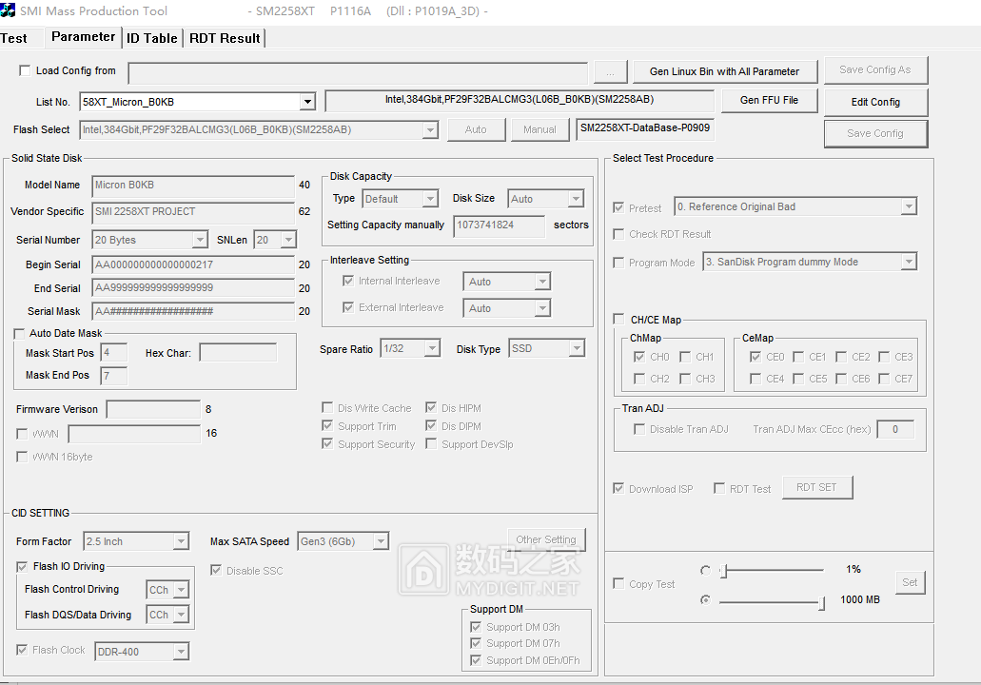Toggle the Support Security checkbox
The width and height of the screenshot is (981, 685).
(x=327, y=444)
